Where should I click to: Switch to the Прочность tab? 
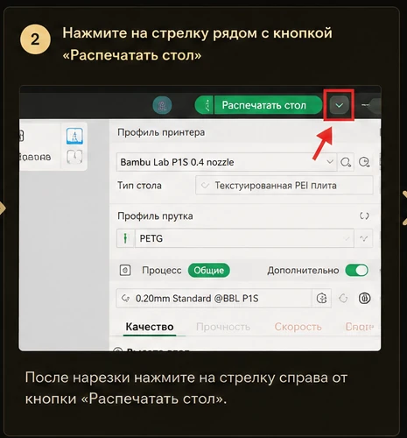223,327
